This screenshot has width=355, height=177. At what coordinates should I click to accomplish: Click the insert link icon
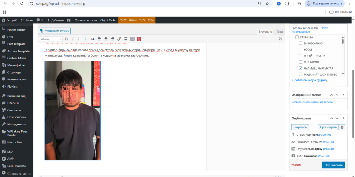tap(119, 39)
